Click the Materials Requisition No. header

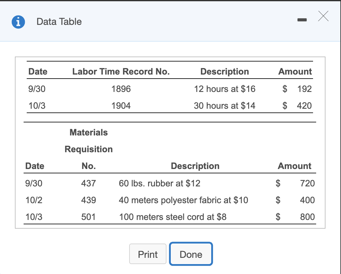[89, 149]
